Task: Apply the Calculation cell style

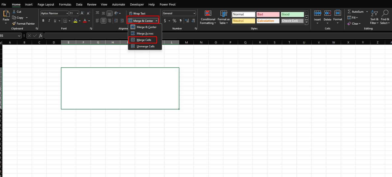Action: (268, 21)
